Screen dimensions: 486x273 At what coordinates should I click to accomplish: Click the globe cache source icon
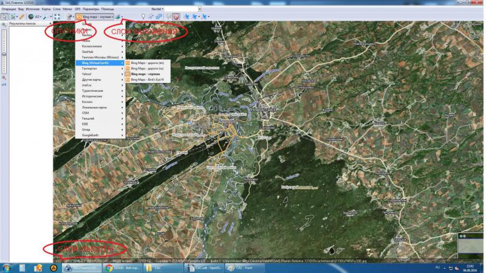pyautogui.click(x=31, y=17)
